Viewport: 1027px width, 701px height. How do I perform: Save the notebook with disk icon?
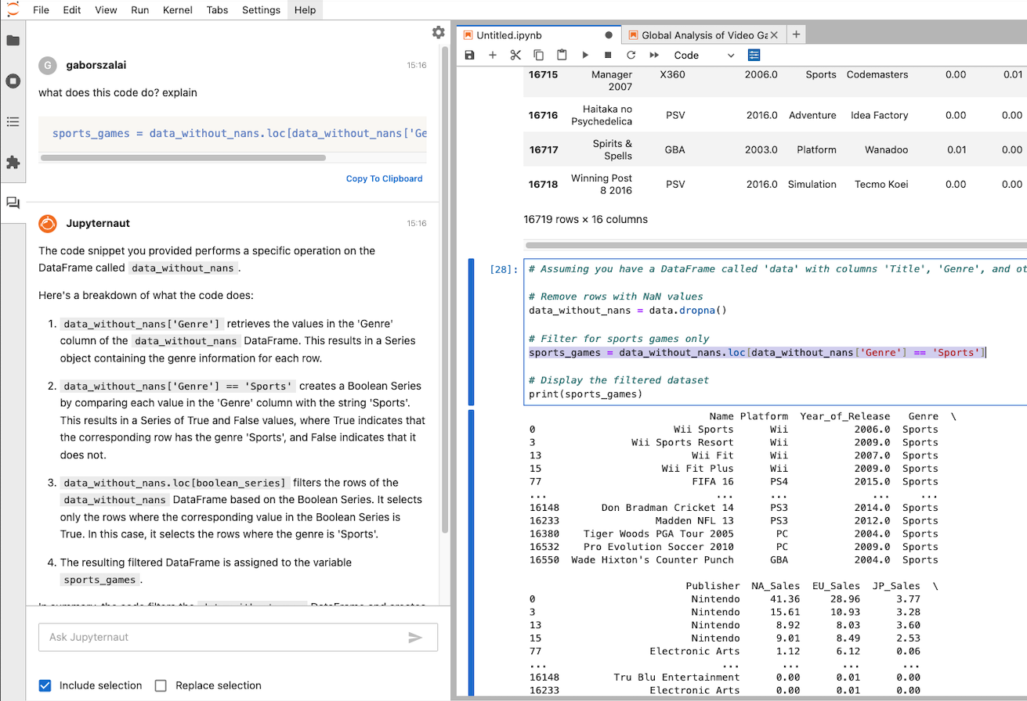coord(469,55)
